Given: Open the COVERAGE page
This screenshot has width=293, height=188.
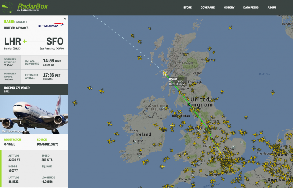Looking at the screenshot, I should (x=208, y=7).
